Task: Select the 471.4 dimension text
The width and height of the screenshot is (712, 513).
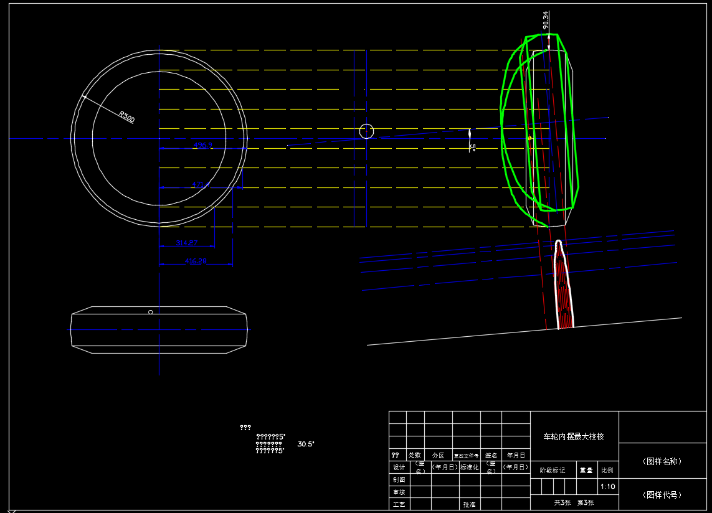Action: pos(200,184)
